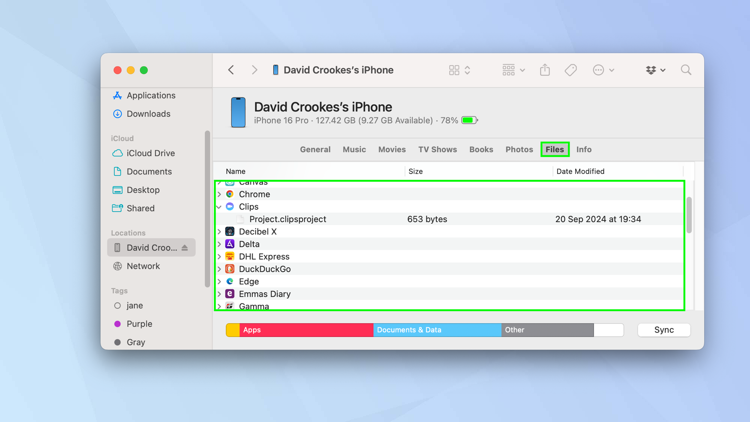Click the Tags icon in the toolbar
This screenshot has width=750, height=422.
tap(570, 70)
